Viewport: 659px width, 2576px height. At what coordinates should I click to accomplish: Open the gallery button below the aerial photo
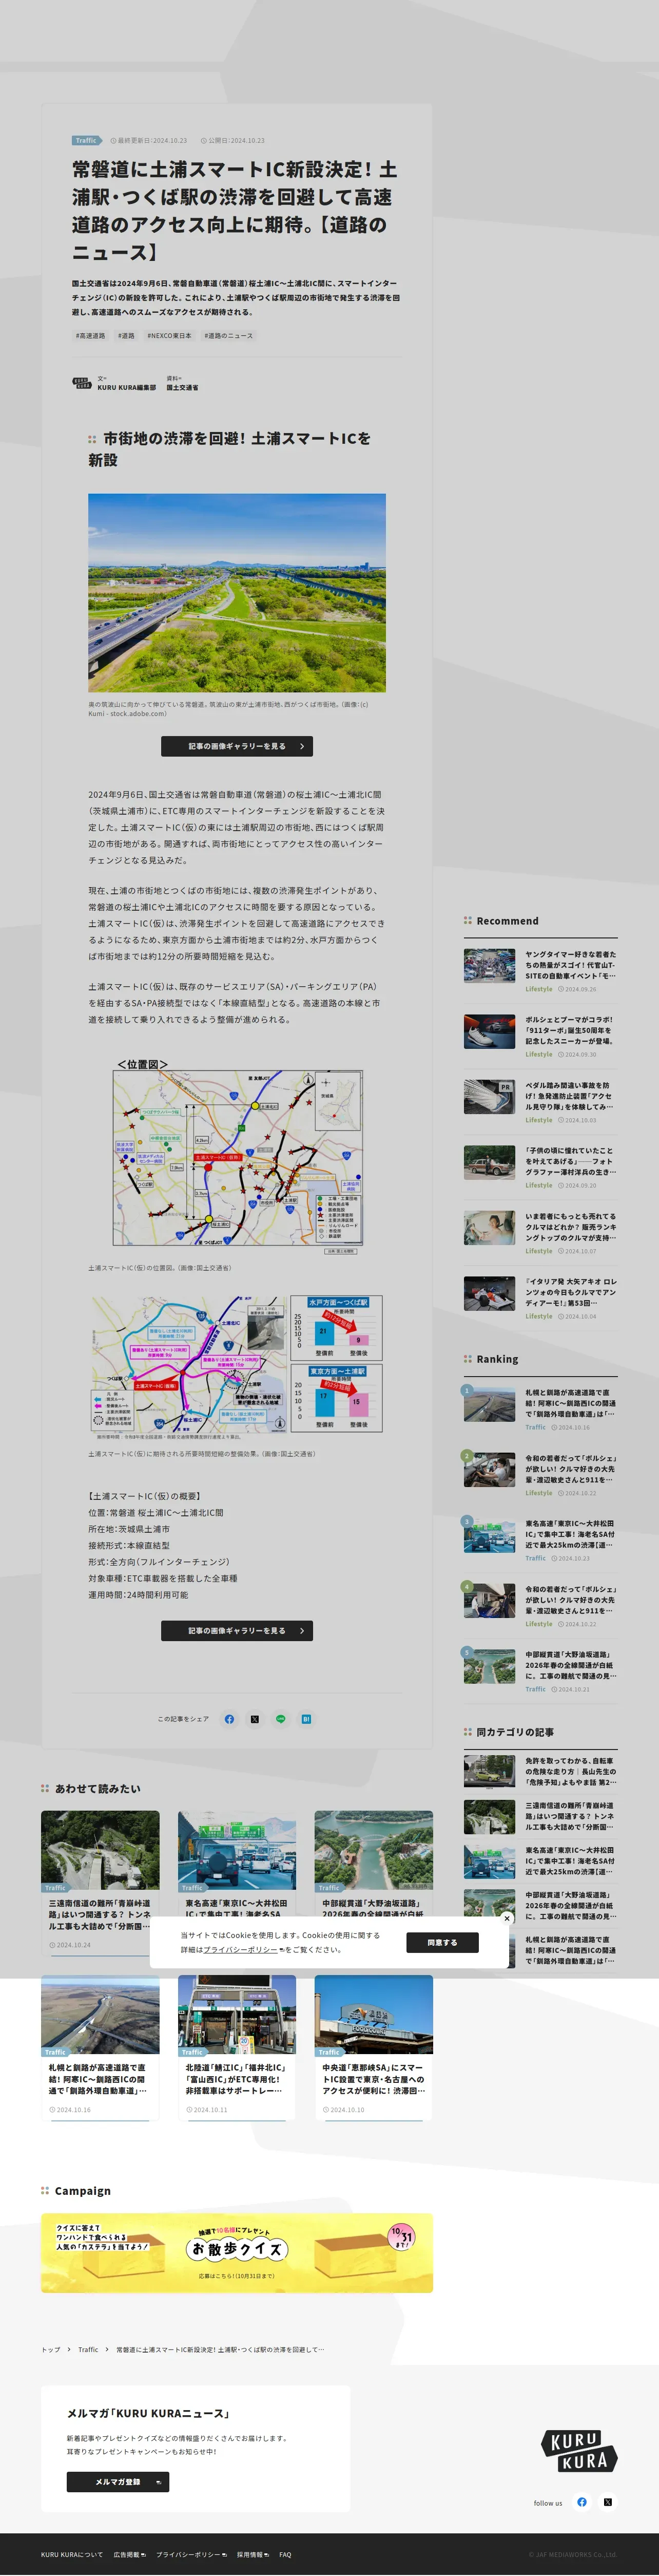tap(237, 746)
